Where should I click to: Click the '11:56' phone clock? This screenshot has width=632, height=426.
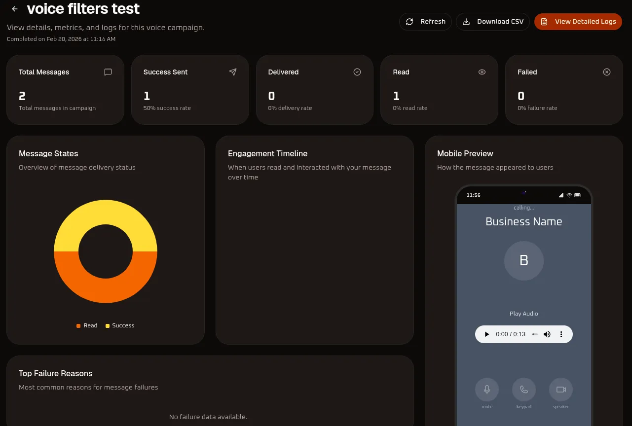coord(474,195)
